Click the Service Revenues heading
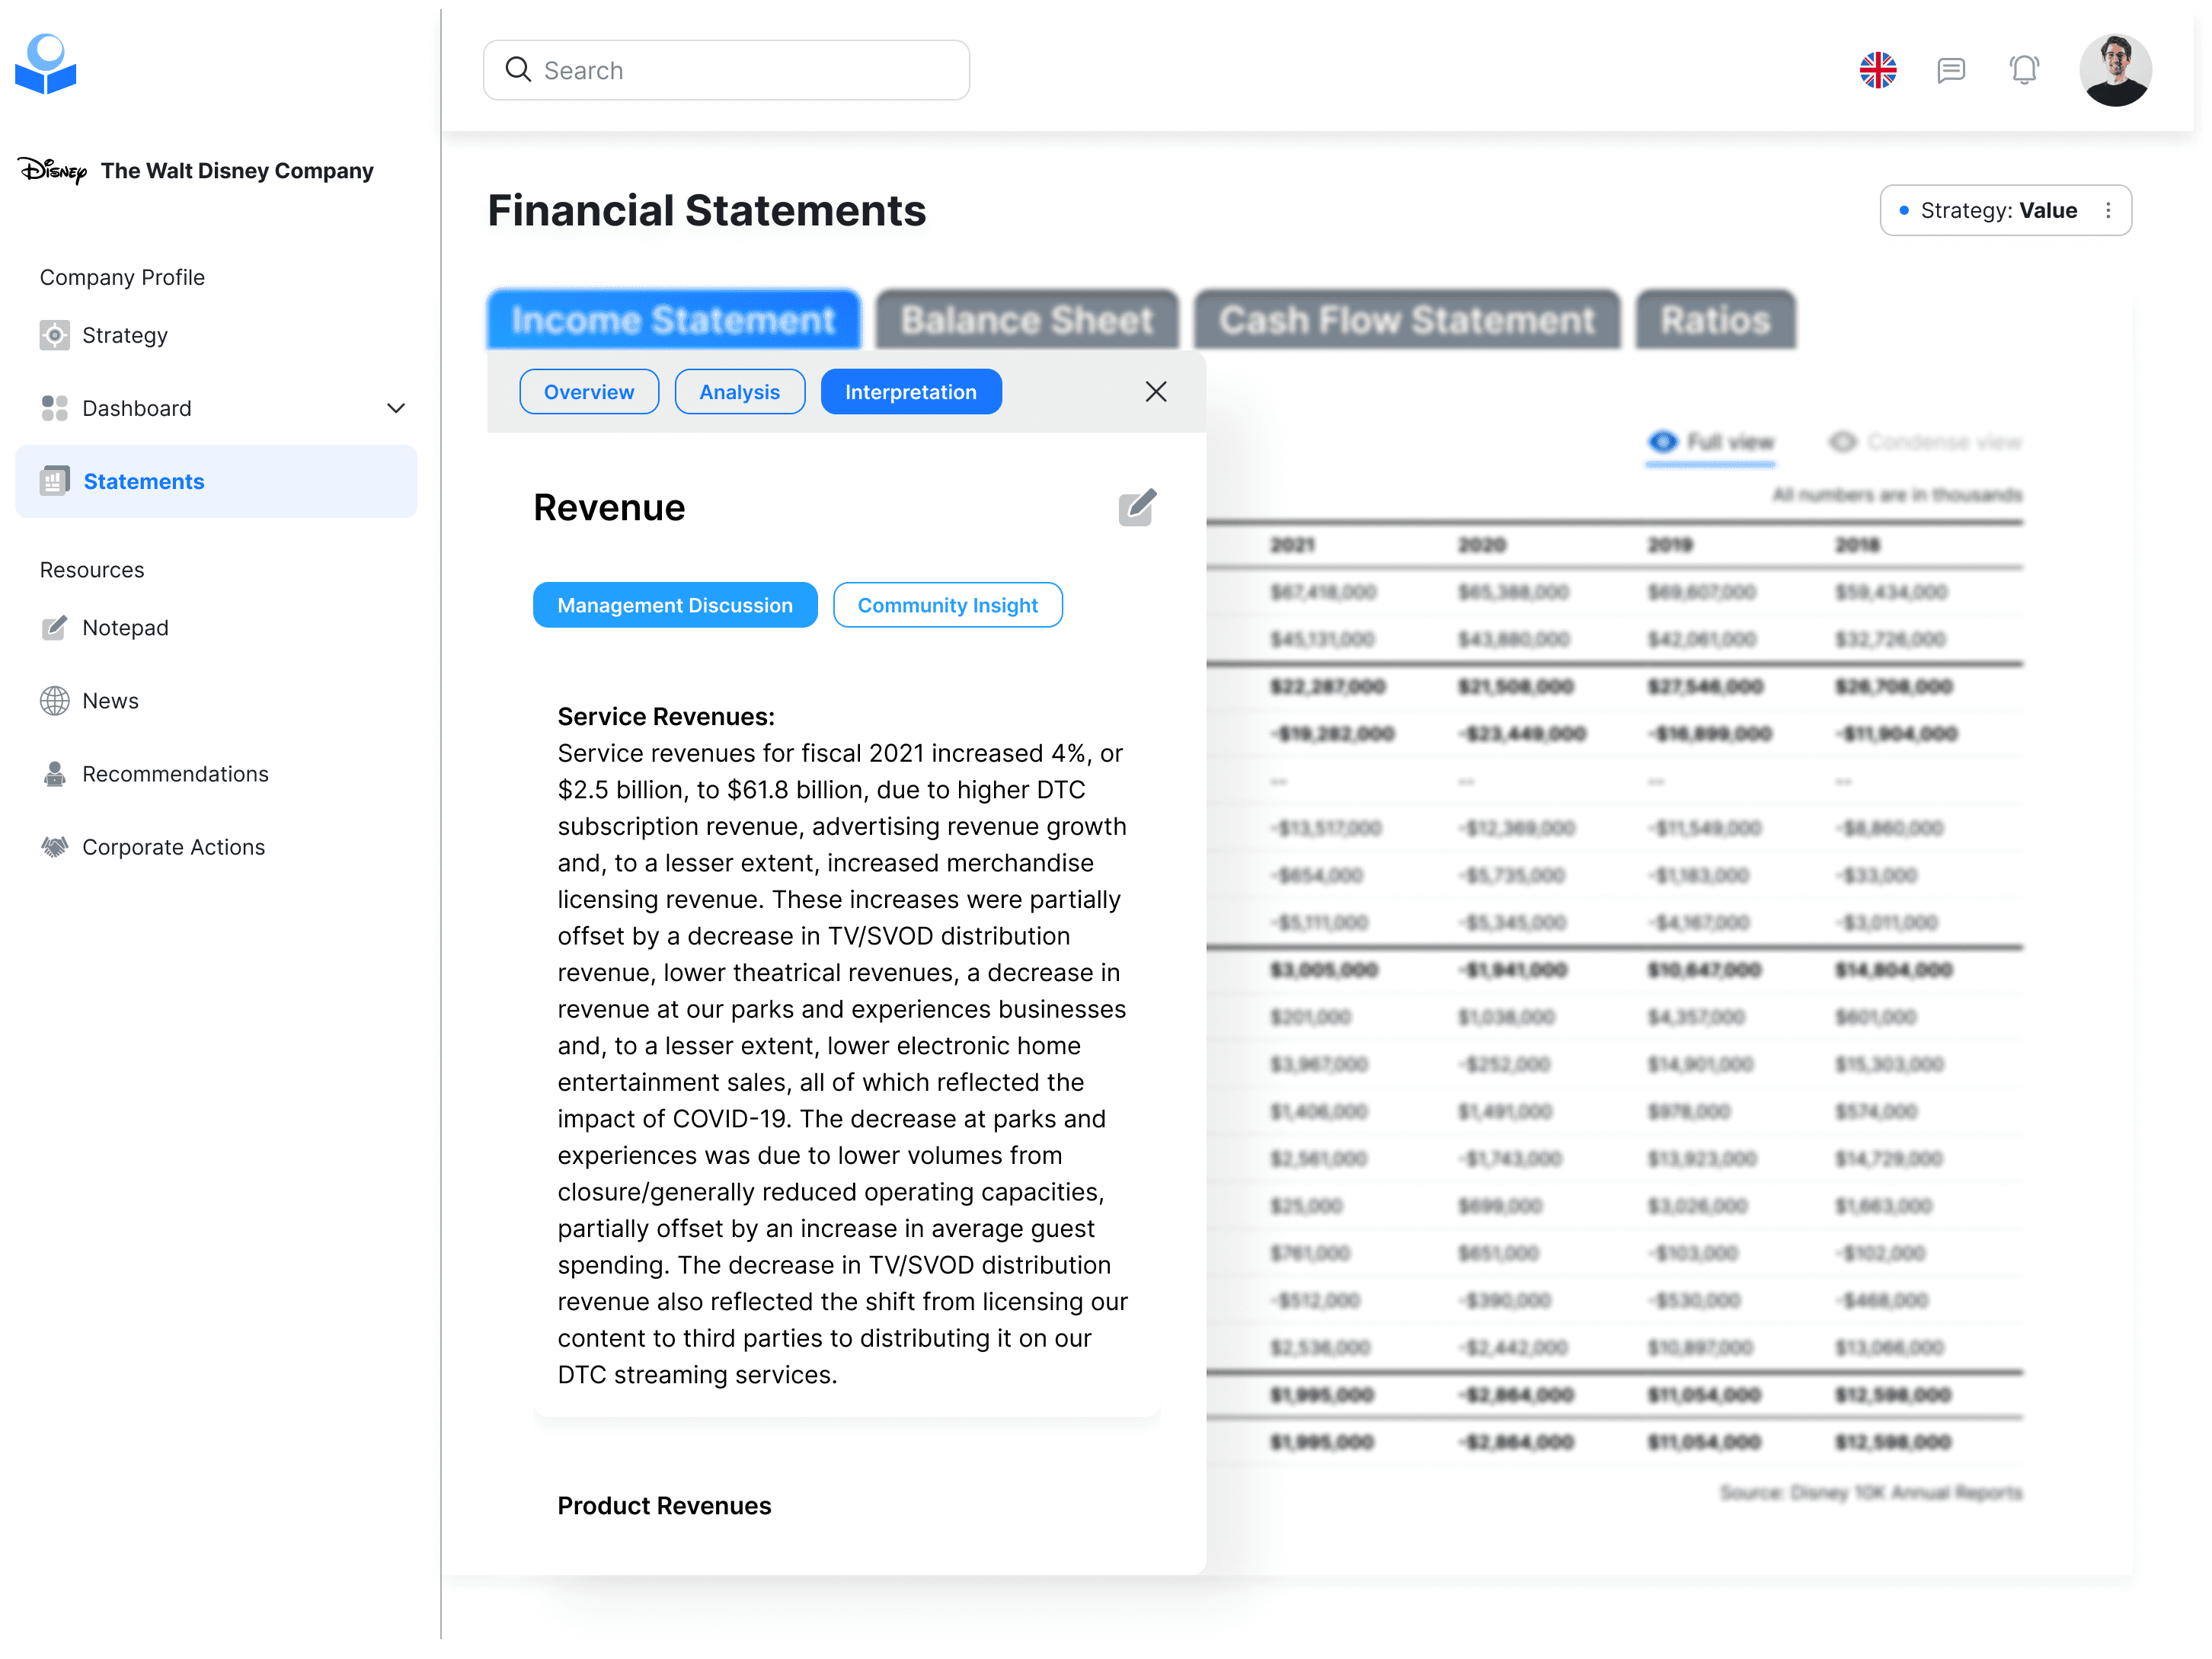Screen dimensions: 2212x1659 click(x=666, y=716)
